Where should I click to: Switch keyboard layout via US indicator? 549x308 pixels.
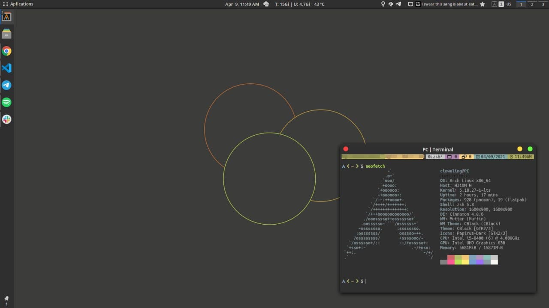[x=509, y=4]
